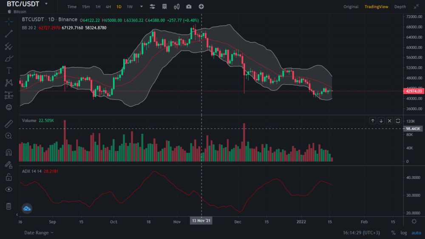Click the red 42974.03 price label
The height and width of the screenshot is (239, 425).
tap(414, 91)
